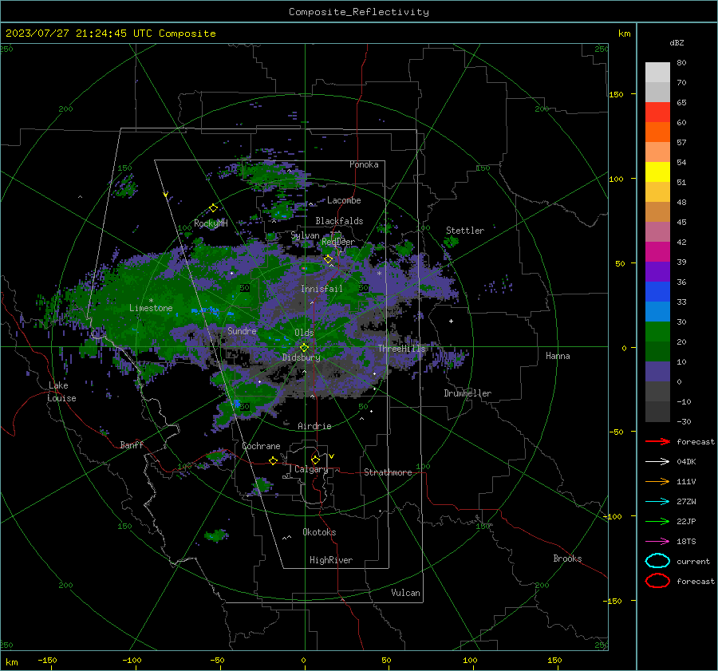Click the purple 36-39 dBZ swatch
Image resolution: width=718 pixels, height=671 pixels.
point(657,271)
